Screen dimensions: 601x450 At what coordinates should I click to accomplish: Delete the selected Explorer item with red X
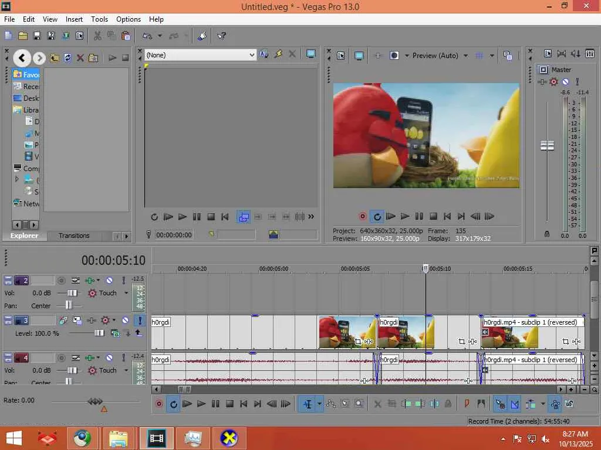tap(80, 58)
